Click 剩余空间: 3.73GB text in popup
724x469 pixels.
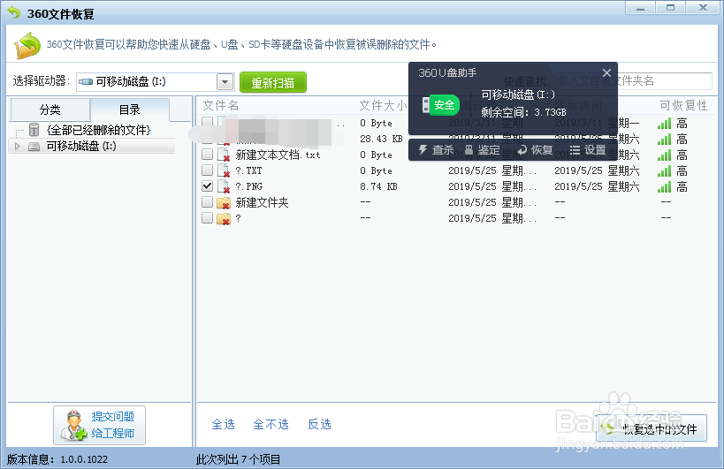tap(523, 112)
